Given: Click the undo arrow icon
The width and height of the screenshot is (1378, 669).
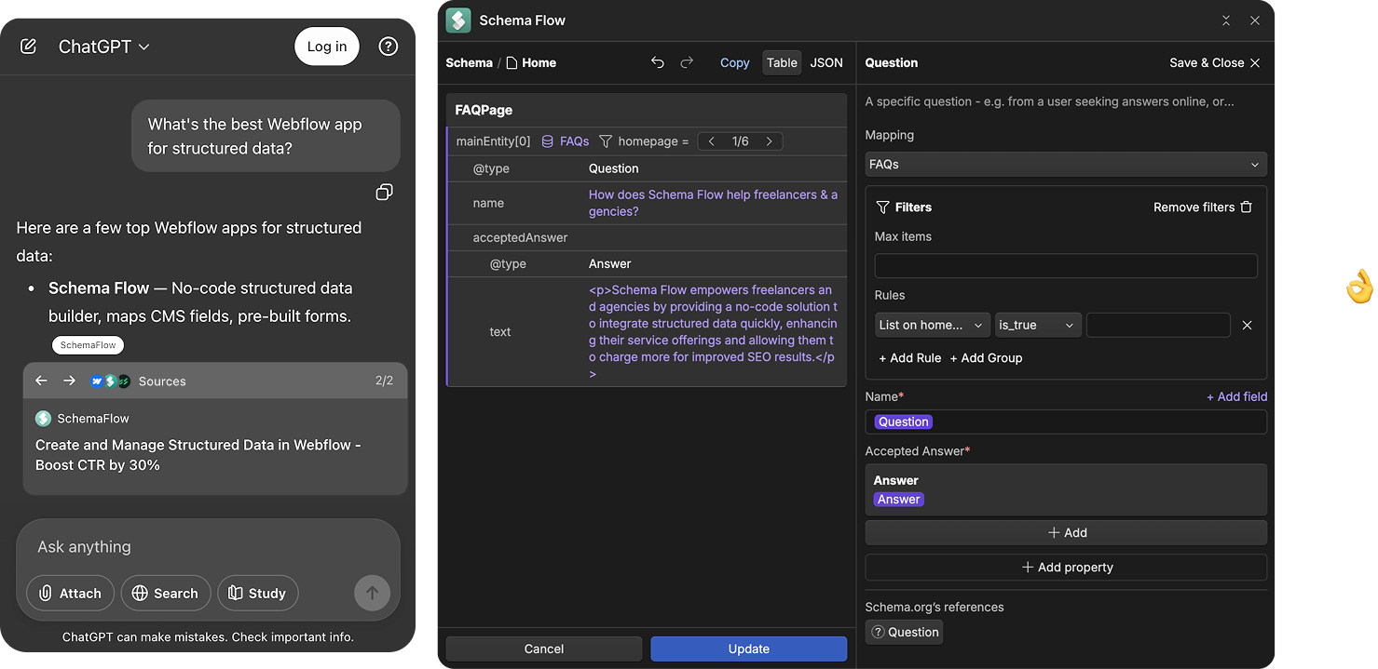Looking at the screenshot, I should coord(658,62).
